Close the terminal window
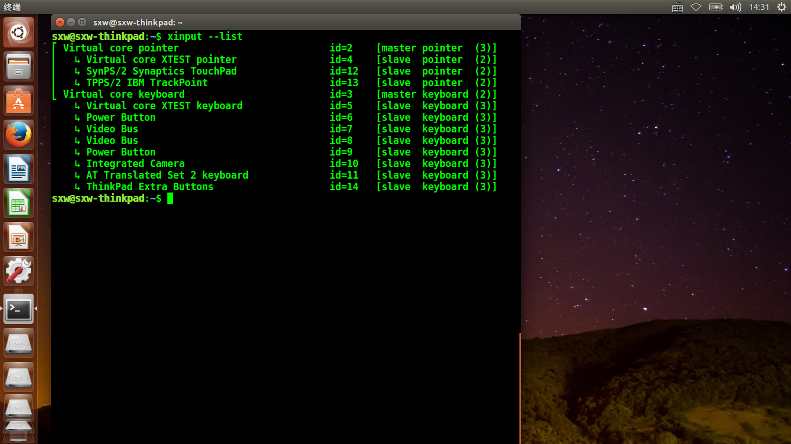Screen dimensions: 791x444 [60, 22]
